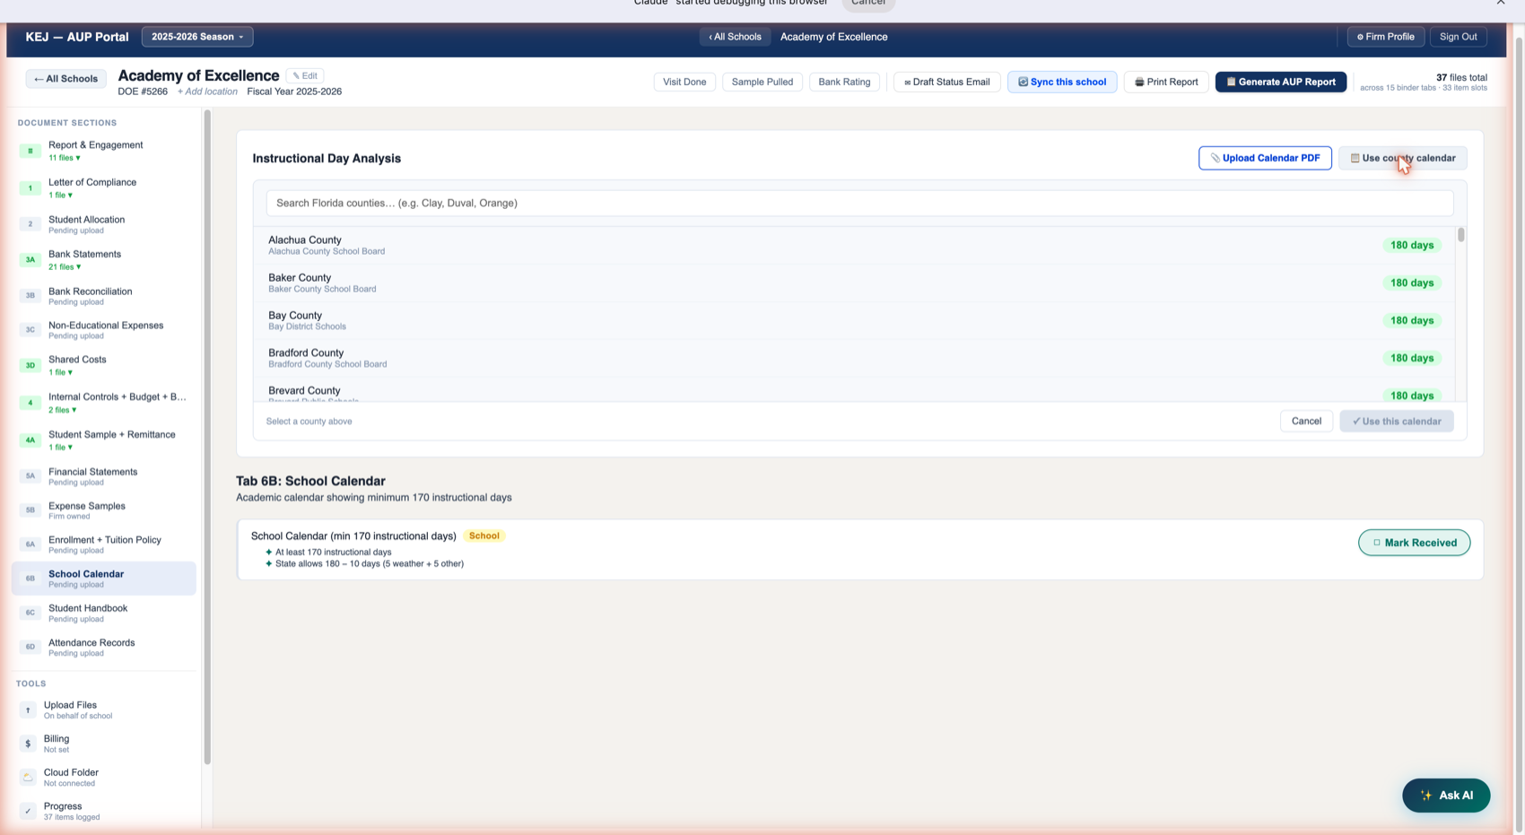This screenshot has height=835, width=1525.
Task: Click the 5B badge beside Expense Samples
Action: [30, 510]
